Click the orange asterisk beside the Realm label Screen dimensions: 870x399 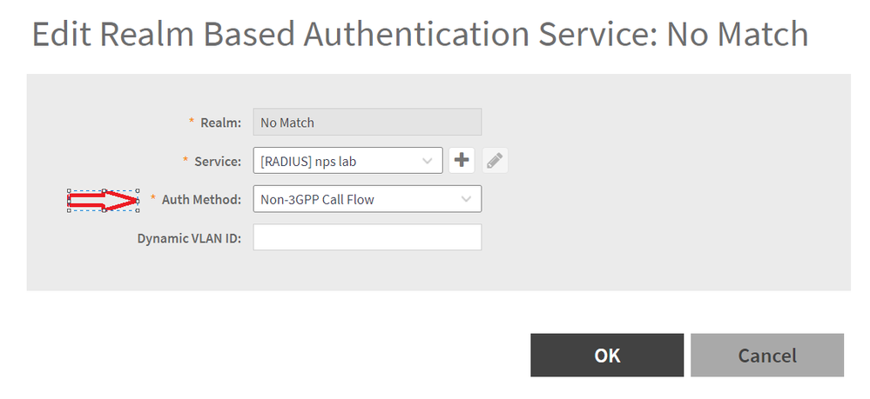click(x=192, y=121)
